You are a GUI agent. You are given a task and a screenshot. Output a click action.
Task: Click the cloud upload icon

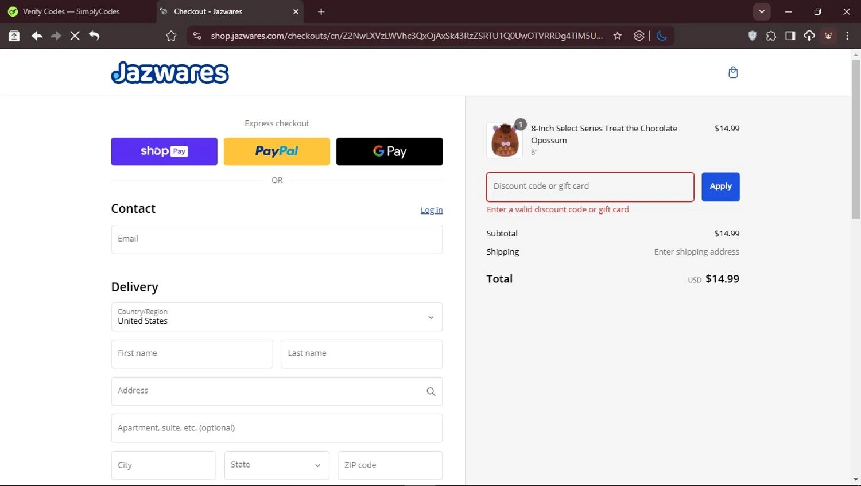pyautogui.click(x=809, y=36)
